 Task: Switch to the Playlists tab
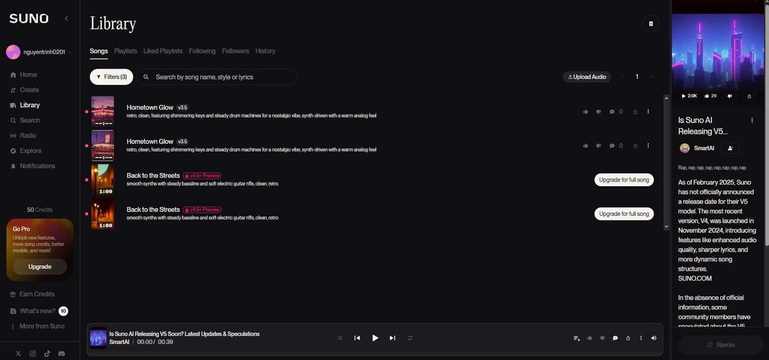pos(126,51)
